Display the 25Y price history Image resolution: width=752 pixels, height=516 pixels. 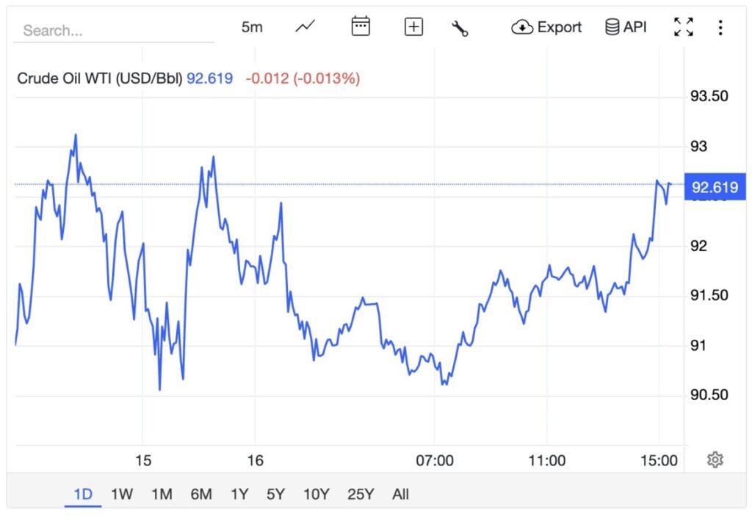360,494
